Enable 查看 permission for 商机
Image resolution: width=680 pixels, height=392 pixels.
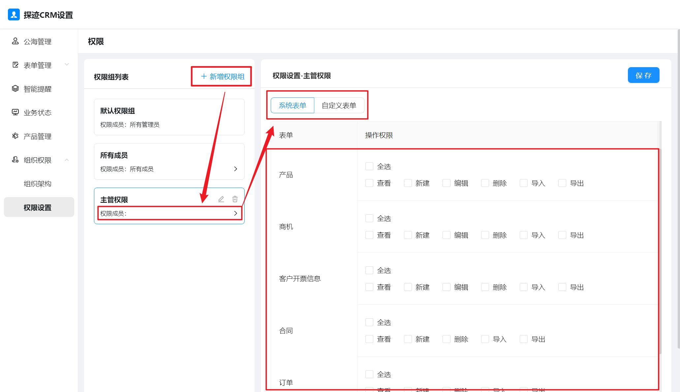tap(369, 235)
